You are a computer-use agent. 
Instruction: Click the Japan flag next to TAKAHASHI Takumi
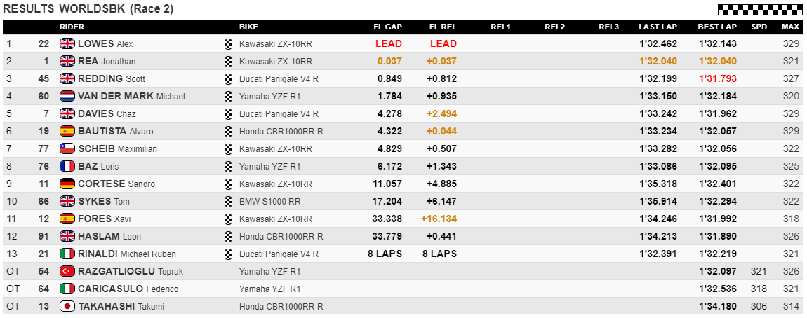tap(67, 306)
